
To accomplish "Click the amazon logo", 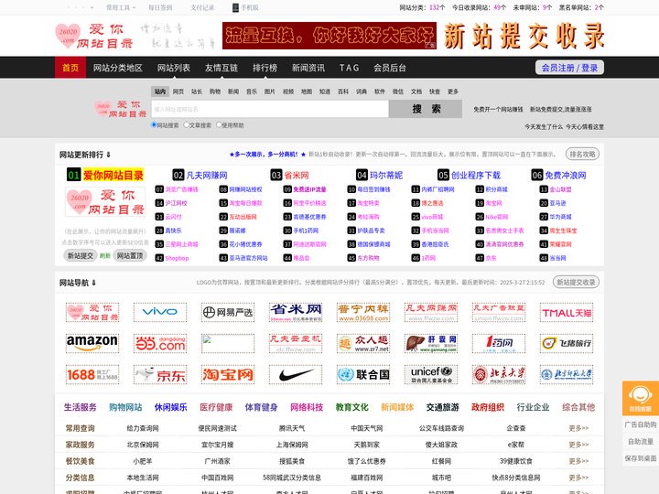I will click(92, 343).
